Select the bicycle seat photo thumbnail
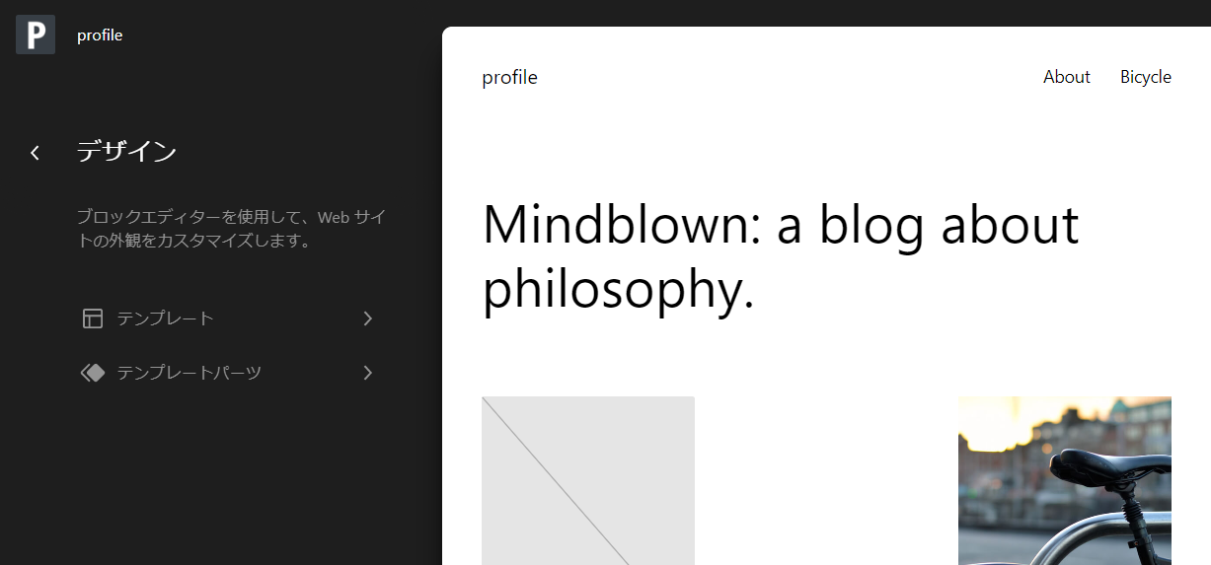The height and width of the screenshot is (565, 1211). (1065, 480)
